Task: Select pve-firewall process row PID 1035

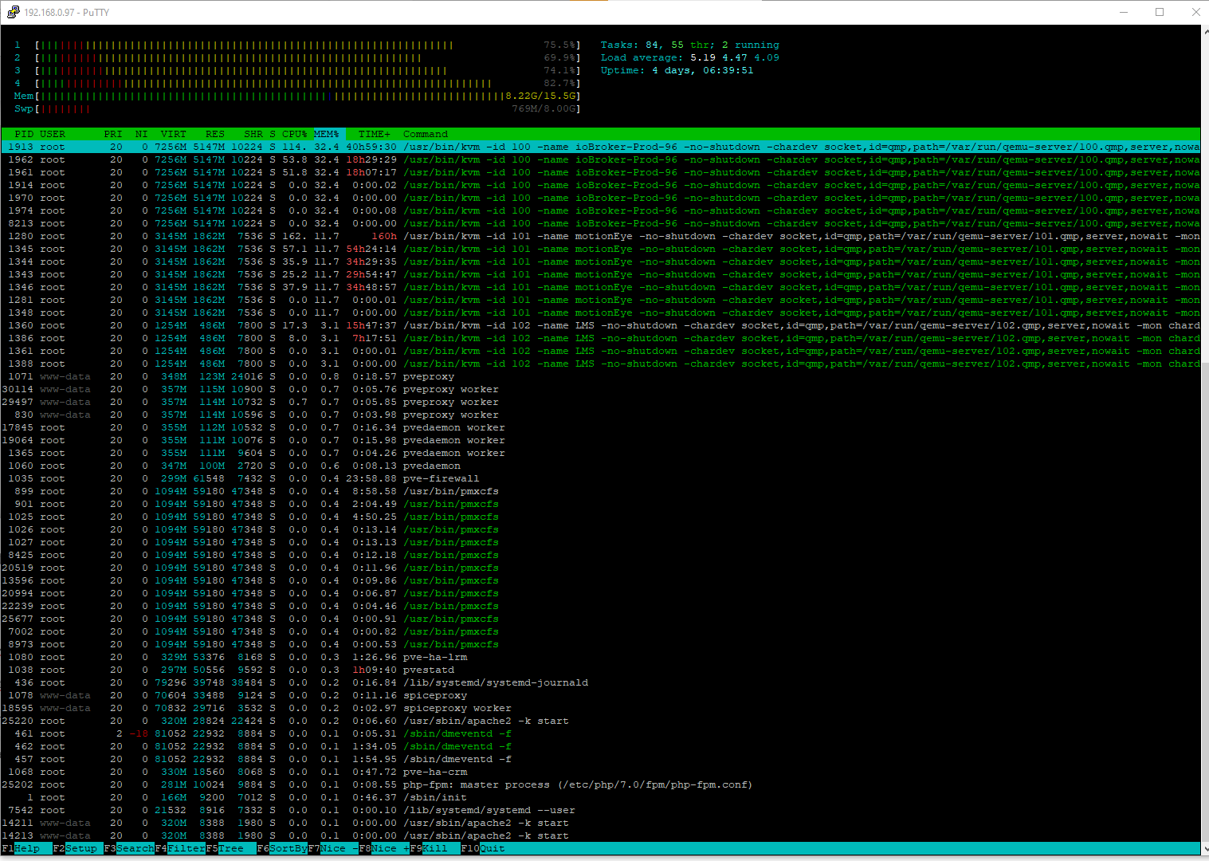Action: 601,478
